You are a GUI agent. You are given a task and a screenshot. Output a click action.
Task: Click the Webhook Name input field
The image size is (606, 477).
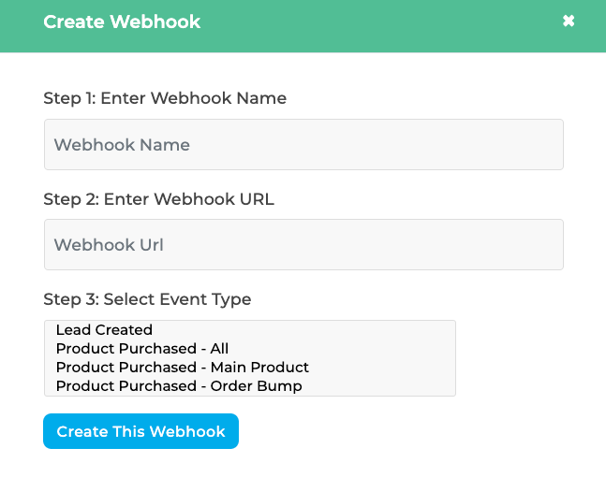(303, 145)
